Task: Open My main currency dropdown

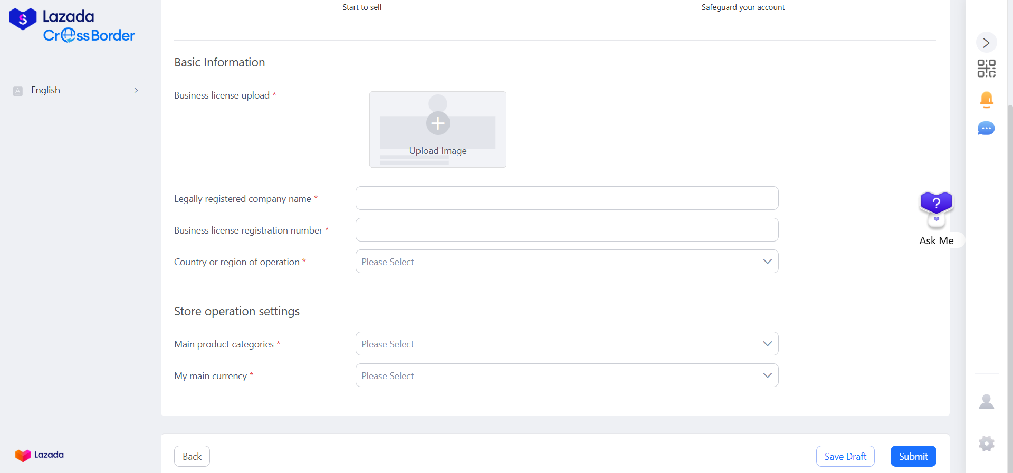Action: [x=567, y=375]
